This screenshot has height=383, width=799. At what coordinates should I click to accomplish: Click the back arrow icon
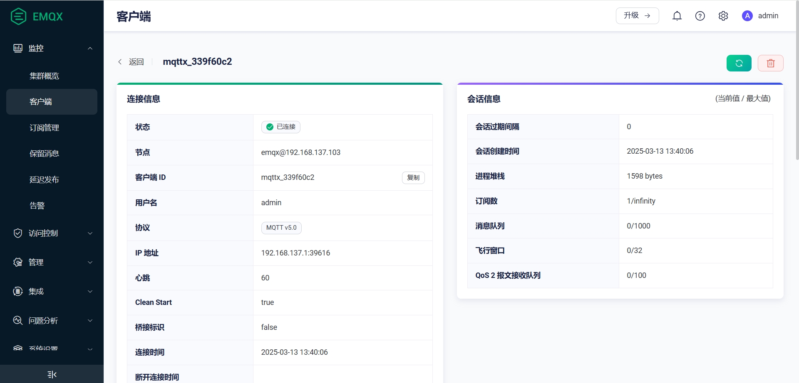[x=120, y=62]
